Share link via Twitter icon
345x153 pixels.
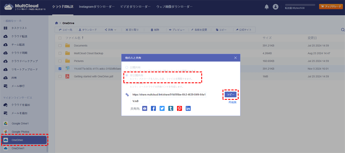pyautogui.click(x=162, y=109)
